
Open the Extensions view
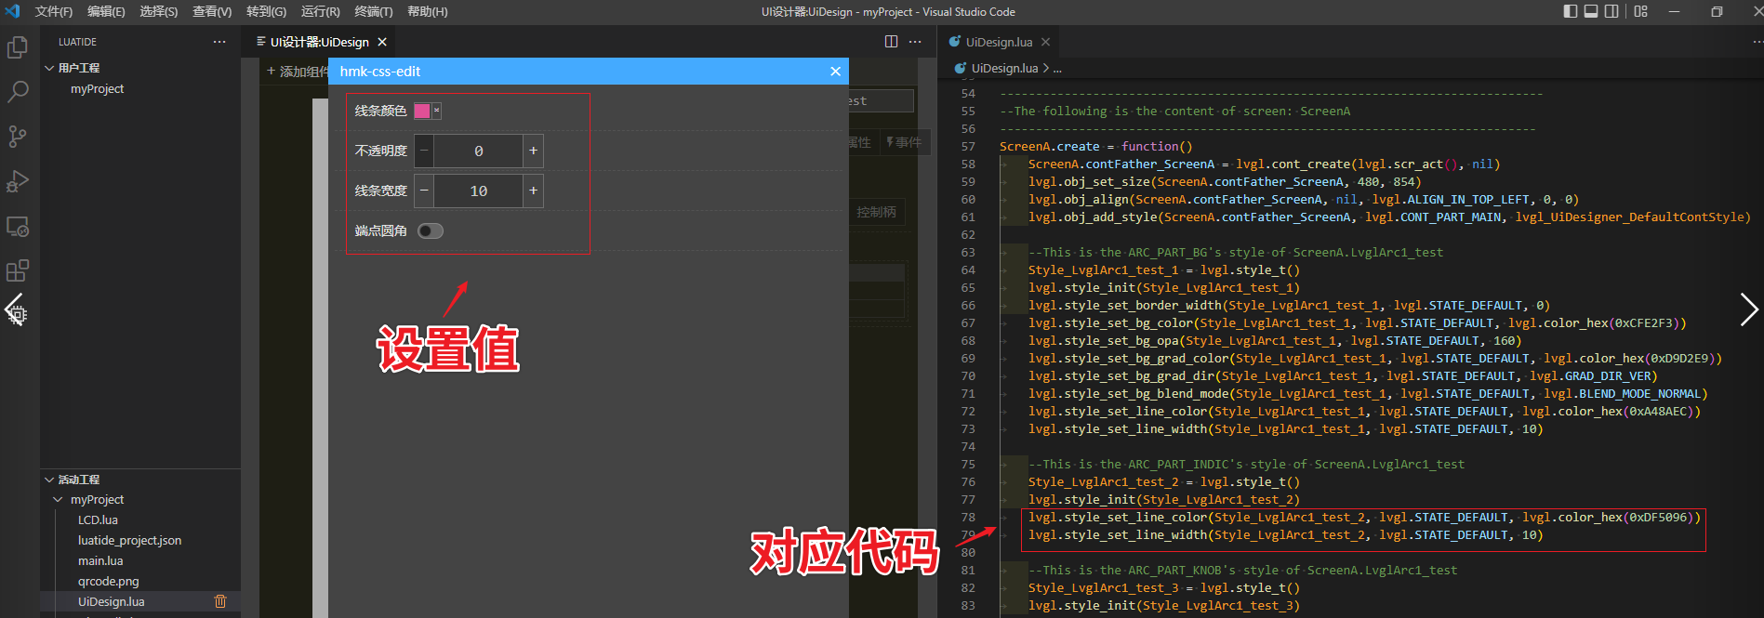tap(18, 270)
